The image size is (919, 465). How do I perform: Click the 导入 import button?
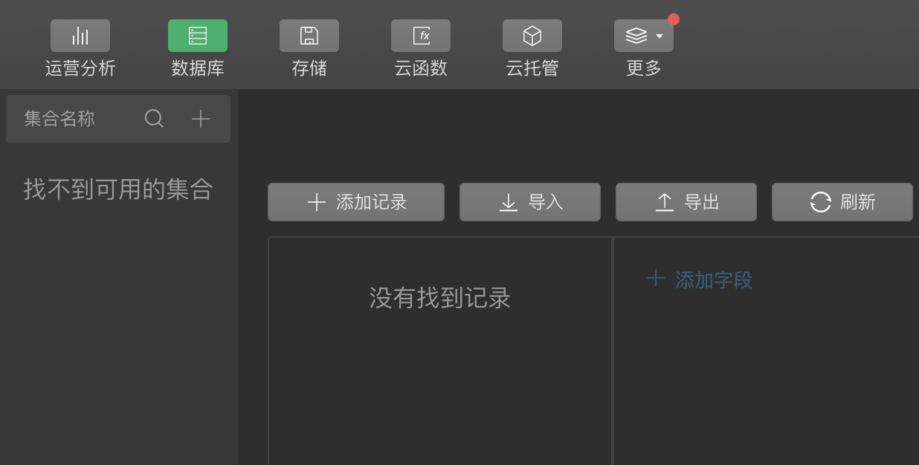click(530, 202)
